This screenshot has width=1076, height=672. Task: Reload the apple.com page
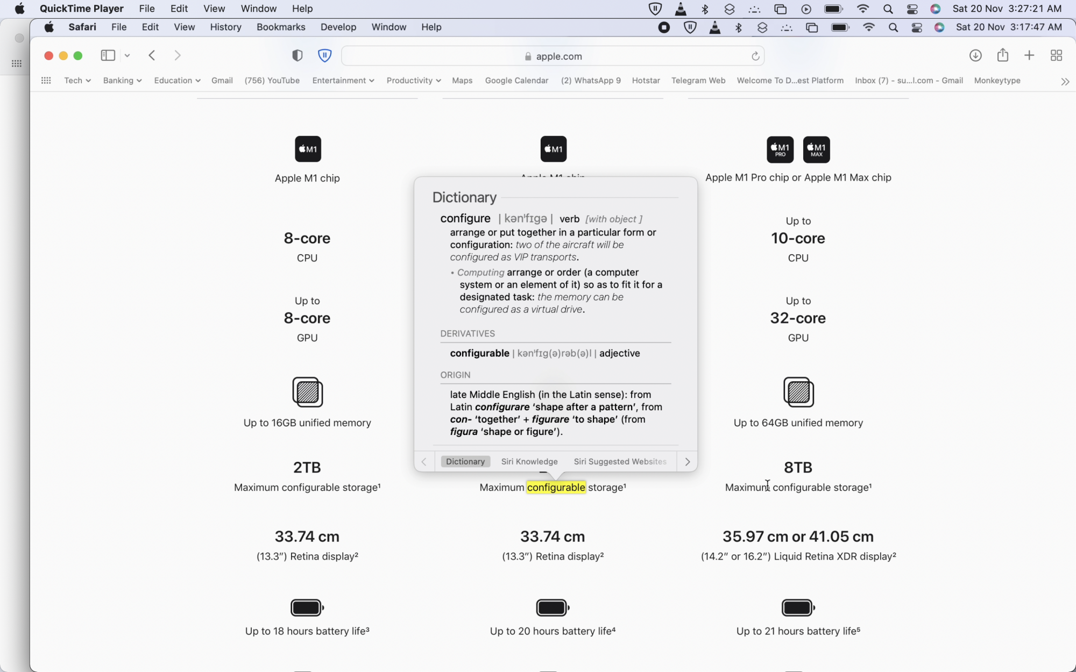click(x=755, y=56)
